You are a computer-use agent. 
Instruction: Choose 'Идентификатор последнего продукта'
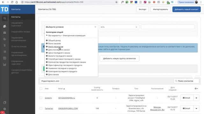click(x=65, y=65)
